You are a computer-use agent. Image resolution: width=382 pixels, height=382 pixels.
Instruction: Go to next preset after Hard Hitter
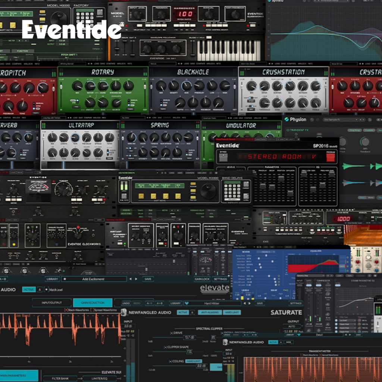pos(250,303)
